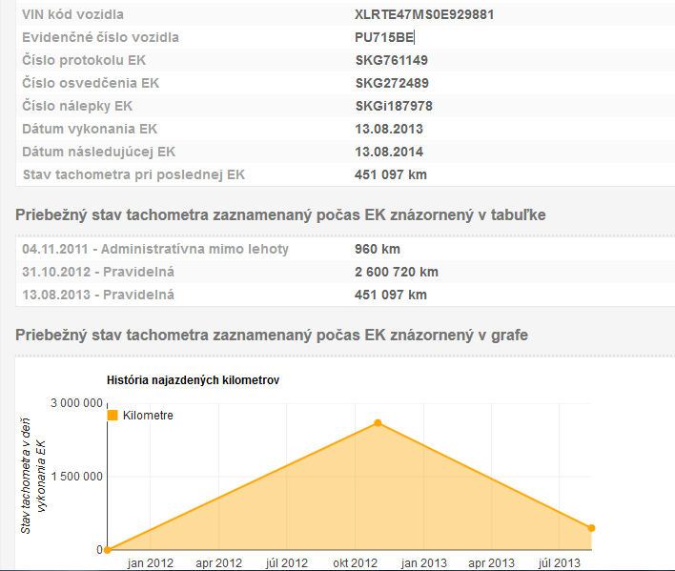Click the 'Dátum následujúcej EK' label
Image resolution: width=675 pixels, height=571 pixels.
click(x=98, y=152)
